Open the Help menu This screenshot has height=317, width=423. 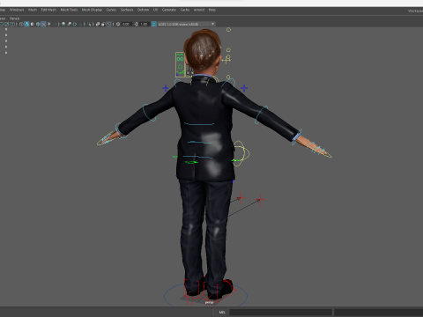(212, 10)
